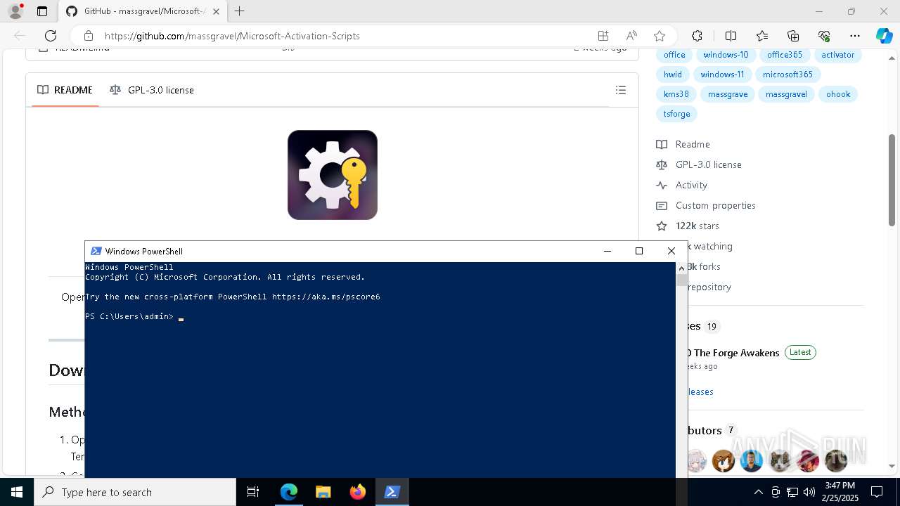Refresh the GitHub page
Screen dimensions: 900x506
pos(51,36)
